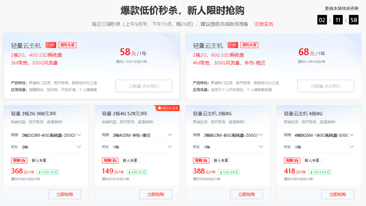Click the green 1429.64元 savings arrow tag
Image resolution: width=366 pixels, height=206 pixels.
(x=320, y=172)
